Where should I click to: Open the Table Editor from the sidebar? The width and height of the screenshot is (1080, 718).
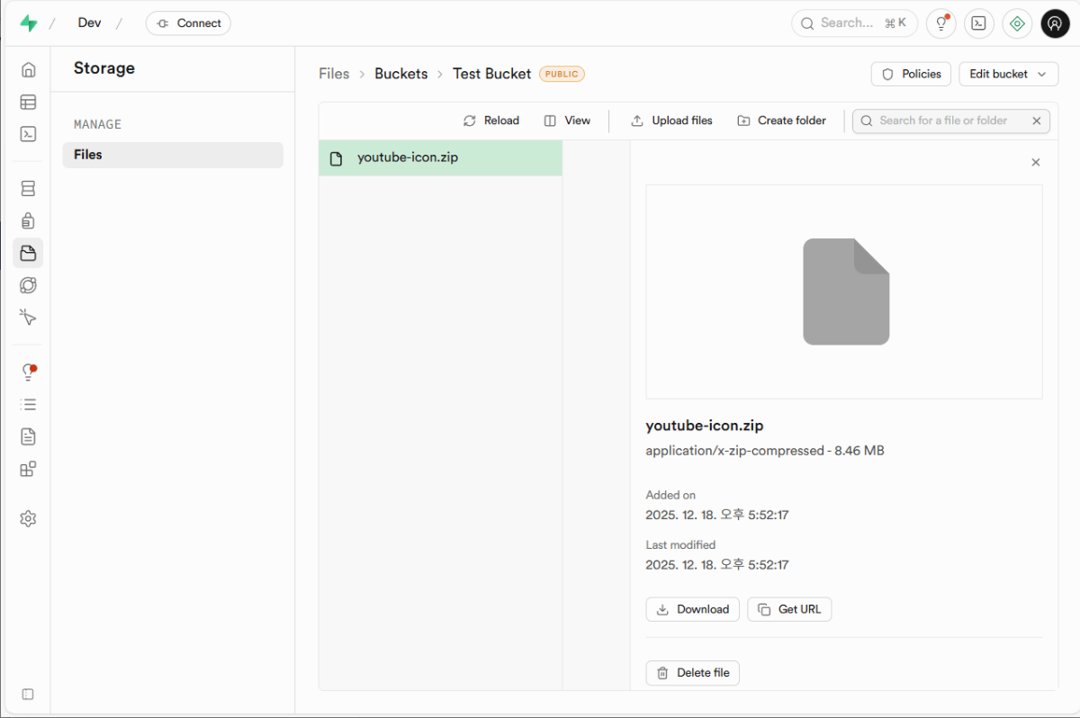point(28,103)
